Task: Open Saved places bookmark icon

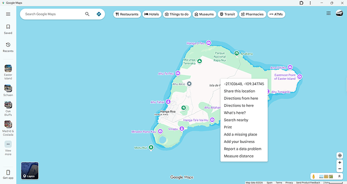Action: pyautogui.click(x=8, y=27)
